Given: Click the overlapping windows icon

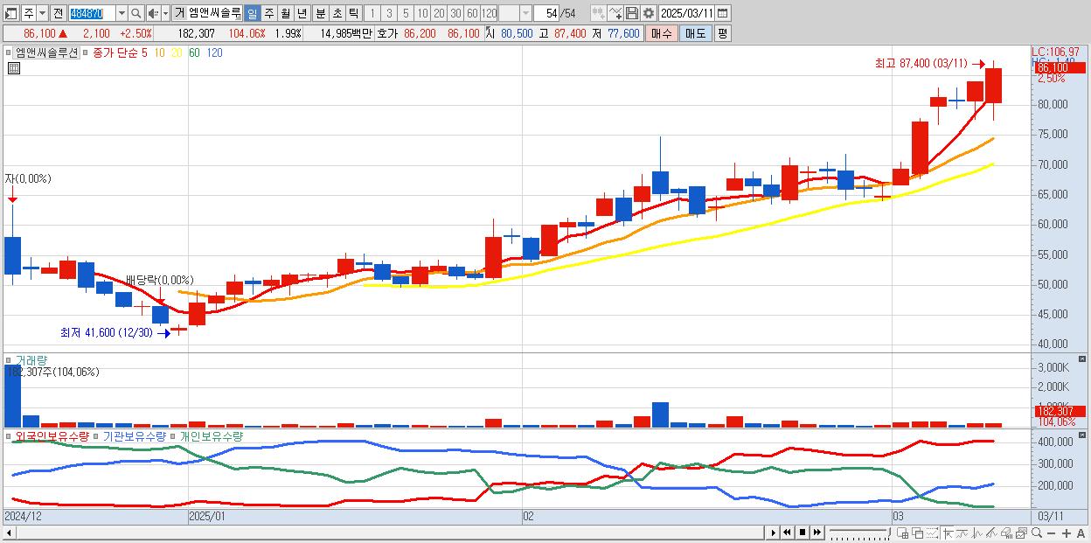Looking at the screenshot, I should [918, 533].
